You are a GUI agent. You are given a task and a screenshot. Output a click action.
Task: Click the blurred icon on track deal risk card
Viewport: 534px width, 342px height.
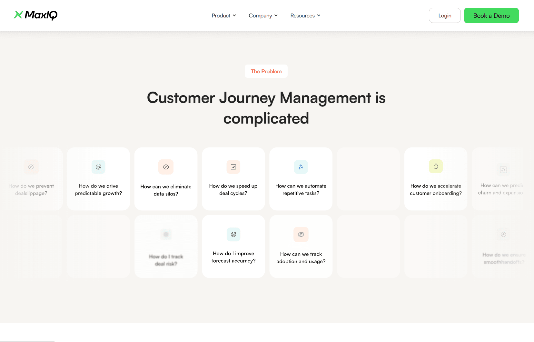[x=166, y=234]
